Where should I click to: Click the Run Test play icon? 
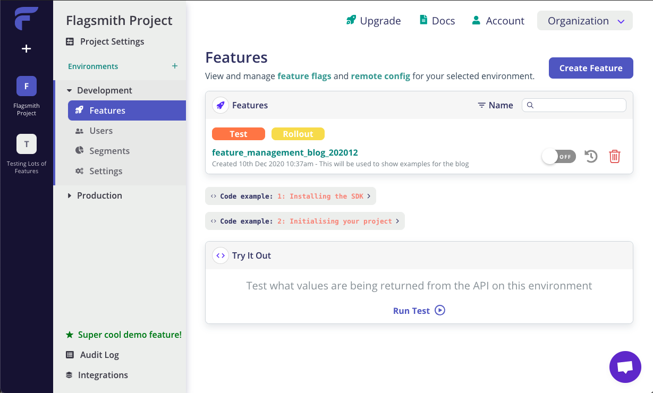point(440,311)
